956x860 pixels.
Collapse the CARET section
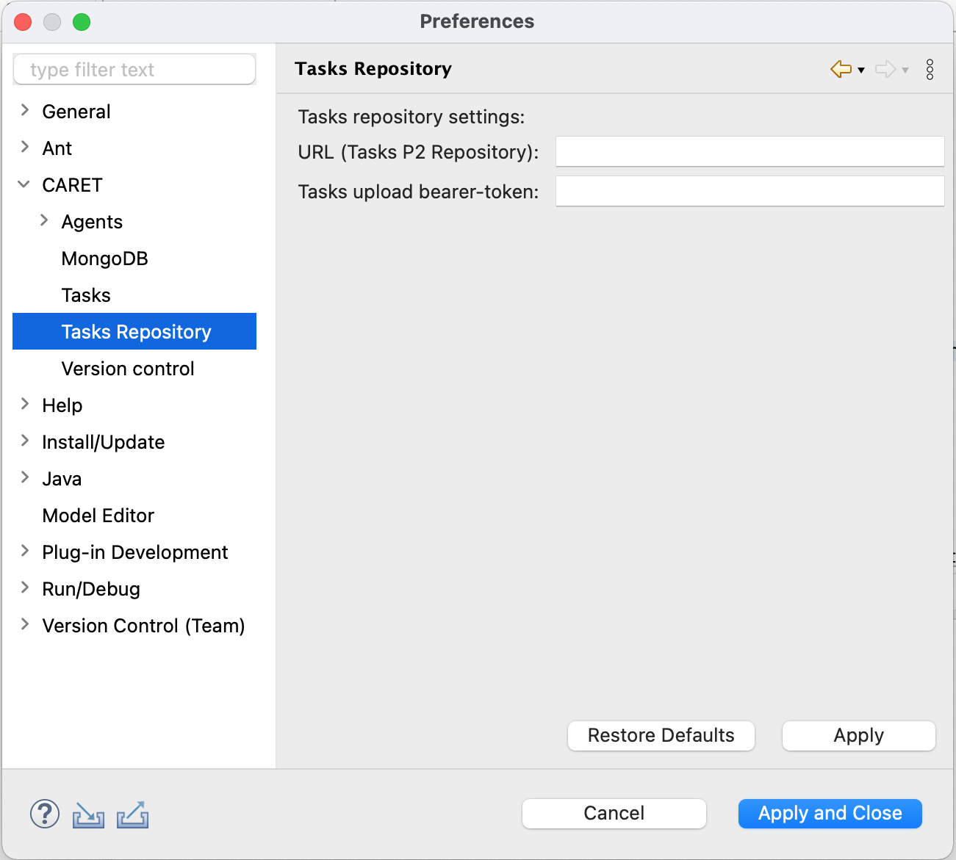[x=24, y=184]
